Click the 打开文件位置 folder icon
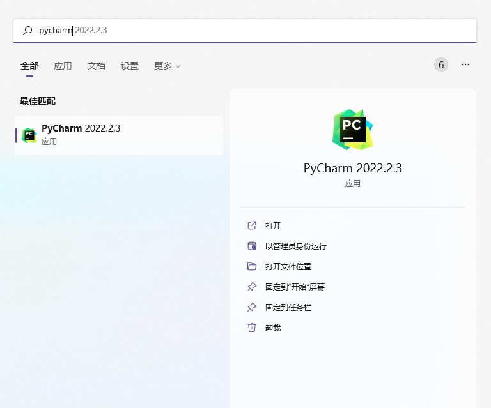This screenshot has height=408, width=491. point(252,266)
